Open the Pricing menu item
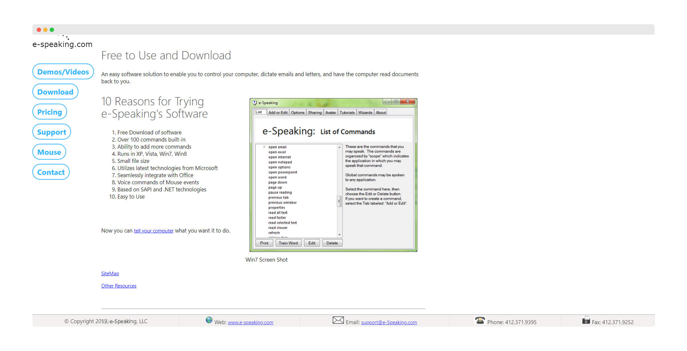The height and width of the screenshot is (351, 687). coord(50,112)
